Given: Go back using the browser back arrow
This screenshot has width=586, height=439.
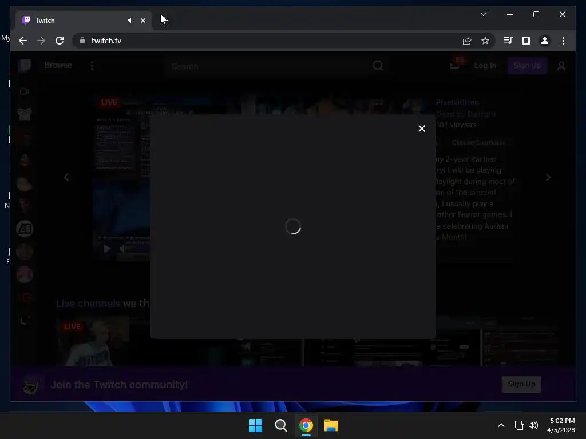Looking at the screenshot, I should pos(23,41).
